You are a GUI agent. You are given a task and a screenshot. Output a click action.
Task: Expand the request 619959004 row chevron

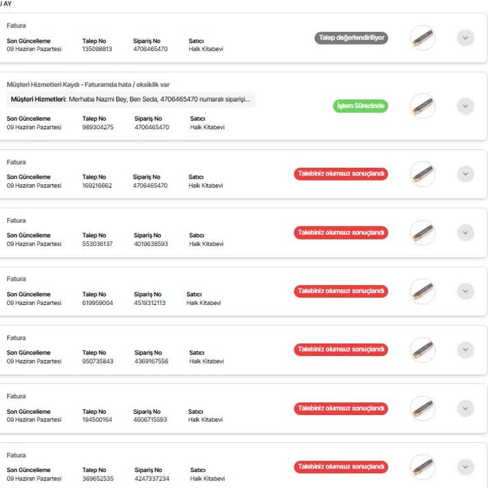pyautogui.click(x=465, y=291)
